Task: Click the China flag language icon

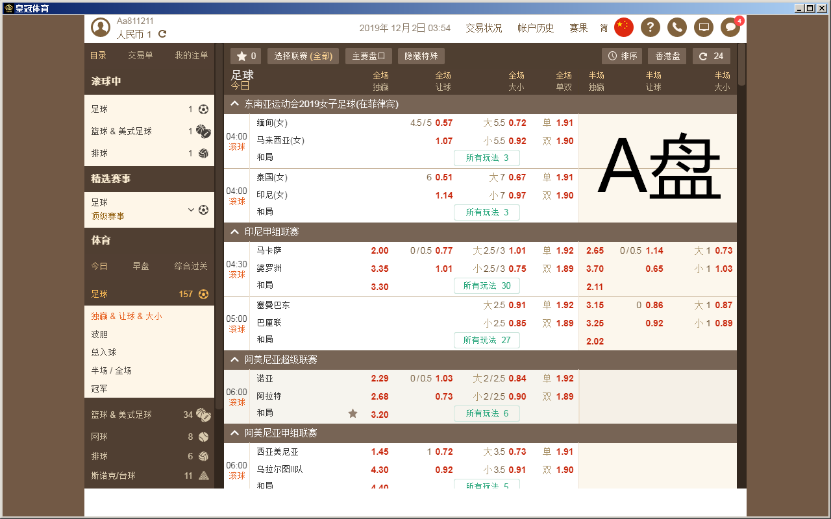Action: pyautogui.click(x=623, y=28)
